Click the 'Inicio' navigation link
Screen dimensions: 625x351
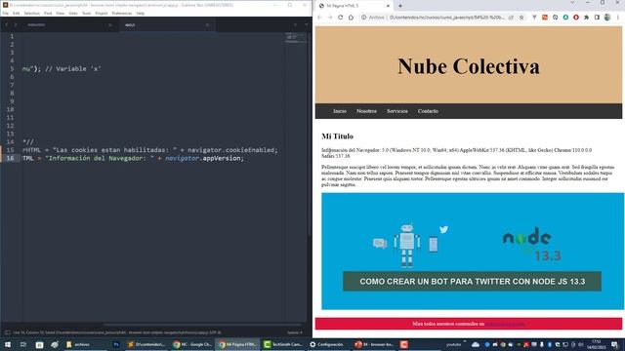click(340, 111)
